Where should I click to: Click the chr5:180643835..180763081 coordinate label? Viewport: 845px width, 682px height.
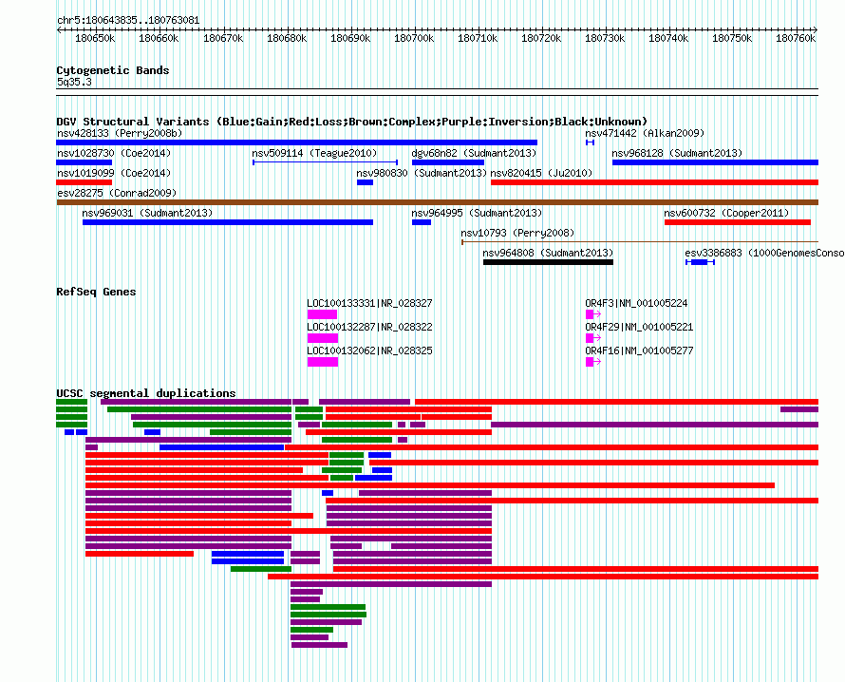(128, 21)
